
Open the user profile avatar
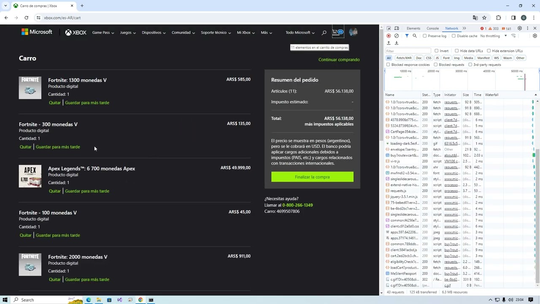(353, 32)
